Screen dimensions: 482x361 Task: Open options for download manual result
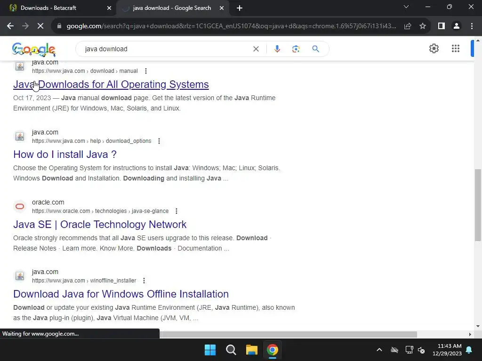[x=146, y=71]
